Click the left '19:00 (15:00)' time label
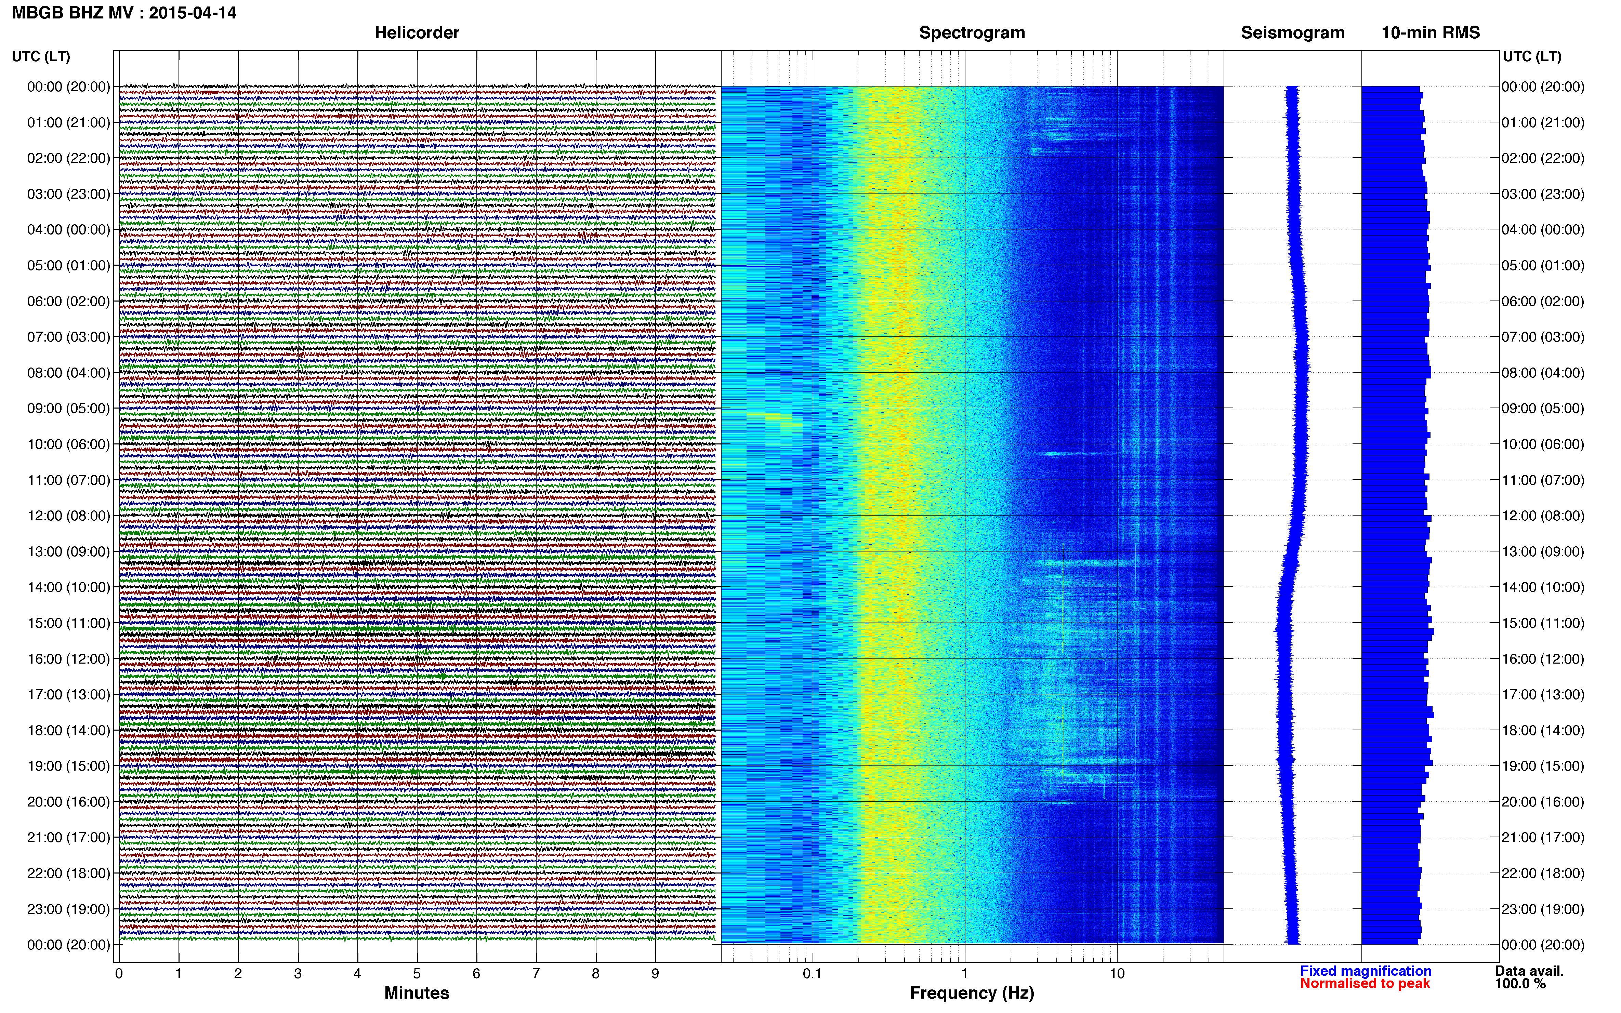Screen dimensions: 1621x1013 (x=68, y=766)
